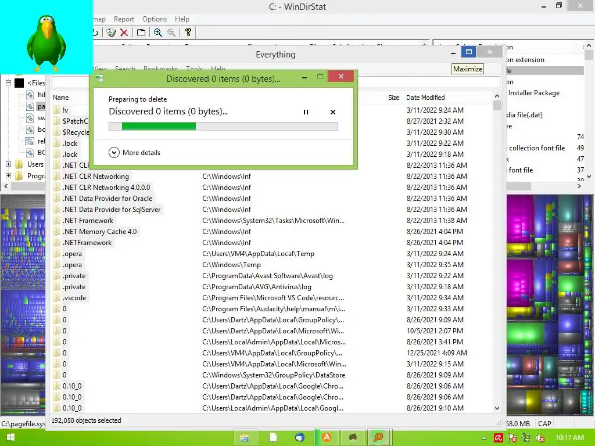This screenshot has width=595, height=446.
Task: Collapse the <Files> tree node
Action: [8, 82]
